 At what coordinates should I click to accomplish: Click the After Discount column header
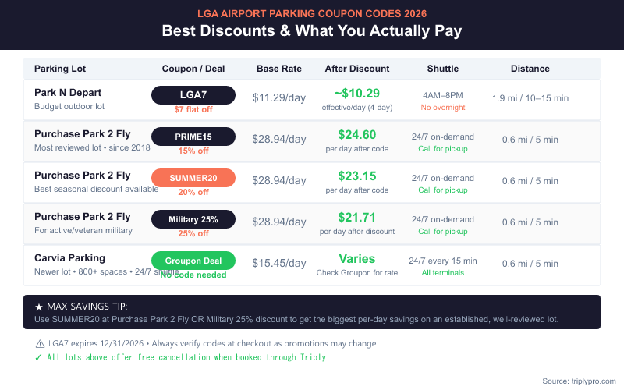pyautogui.click(x=357, y=69)
